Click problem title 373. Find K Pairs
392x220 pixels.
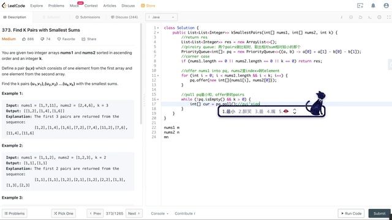click(x=41, y=30)
